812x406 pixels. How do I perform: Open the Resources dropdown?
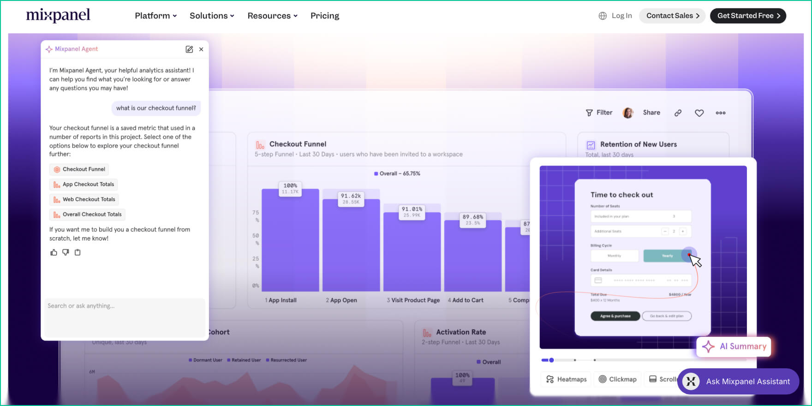[x=272, y=16]
